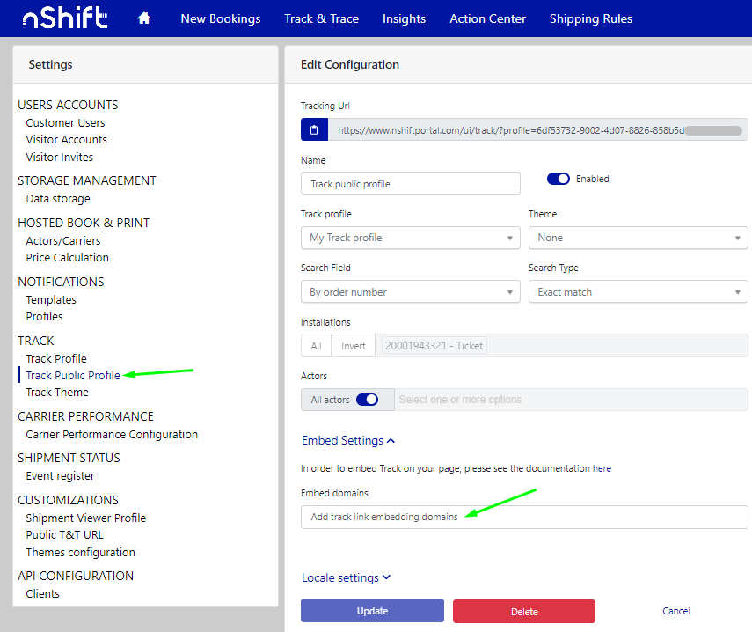Image resolution: width=752 pixels, height=632 pixels.
Task: Click the Cancel link
Action: (x=675, y=611)
